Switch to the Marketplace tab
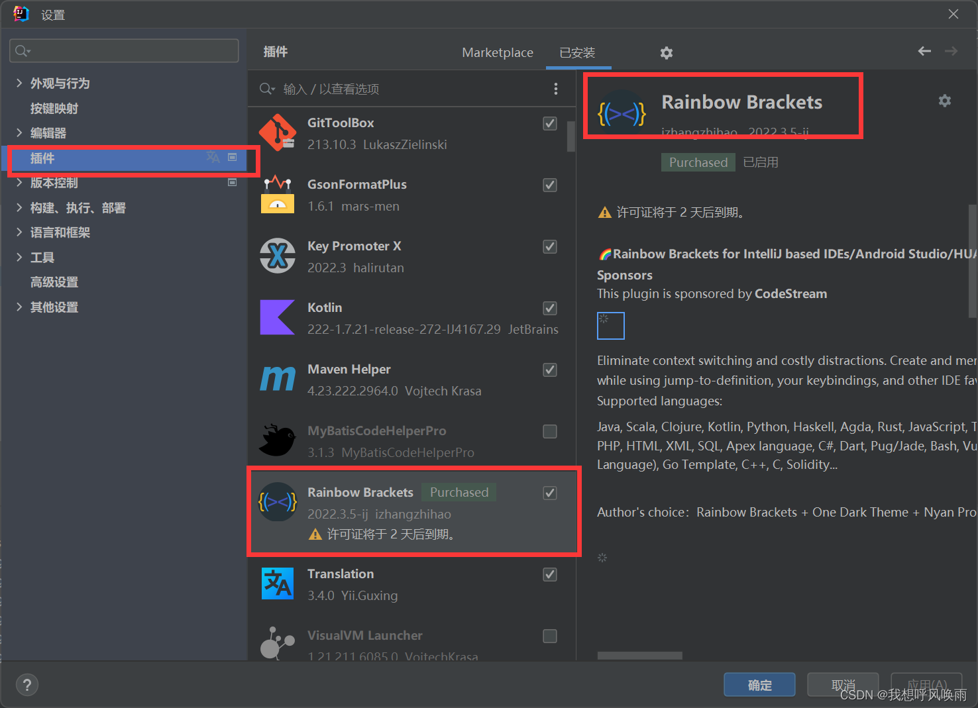Viewport: 978px width, 708px height. click(498, 52)
